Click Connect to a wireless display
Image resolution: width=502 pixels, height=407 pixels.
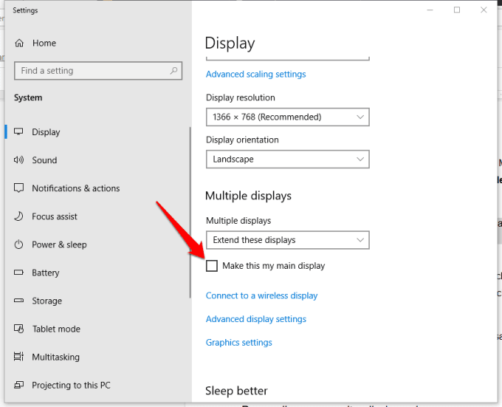261,295
